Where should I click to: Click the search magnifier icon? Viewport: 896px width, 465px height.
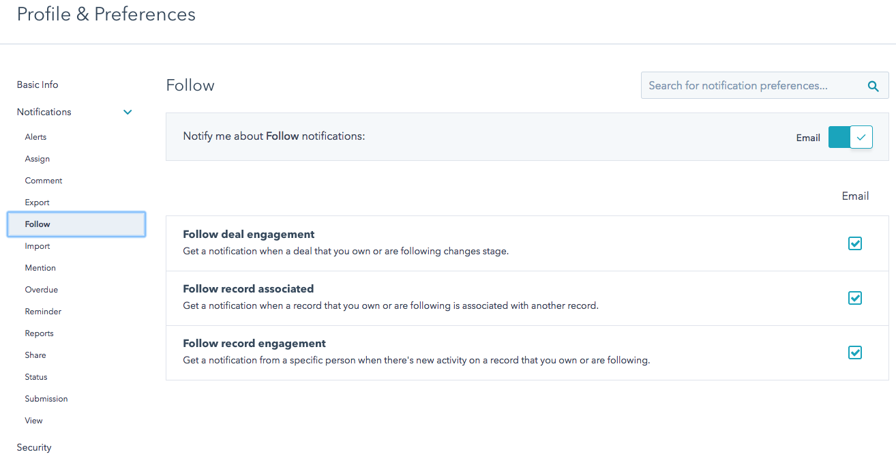(x=873, y=86)
